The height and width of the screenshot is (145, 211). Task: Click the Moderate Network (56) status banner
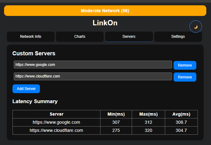(x=105, y=11)
